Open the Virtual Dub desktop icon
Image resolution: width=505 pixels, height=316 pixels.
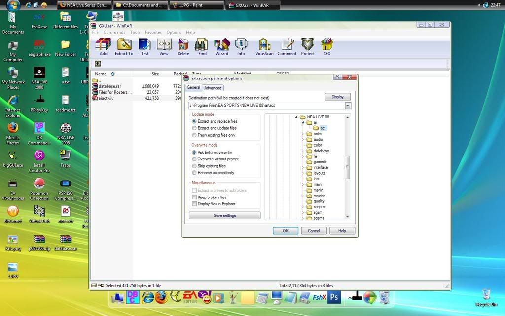[x=39, y=214]
